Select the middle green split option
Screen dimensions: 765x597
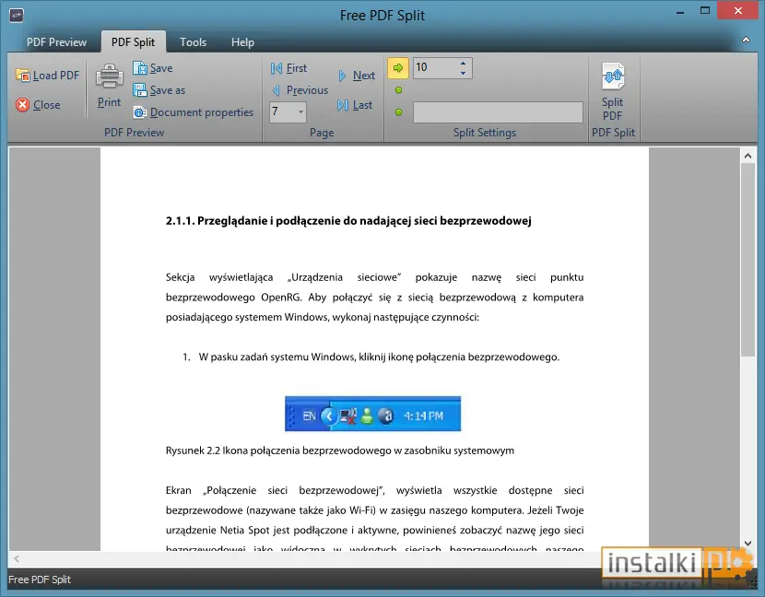click(398, 89)
